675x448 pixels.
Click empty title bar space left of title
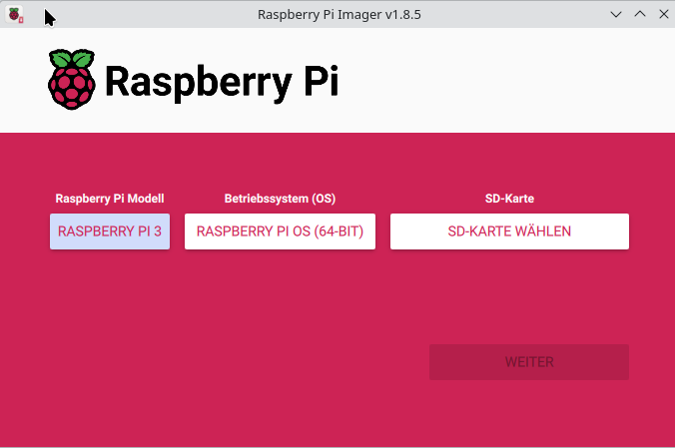(150, 15)
